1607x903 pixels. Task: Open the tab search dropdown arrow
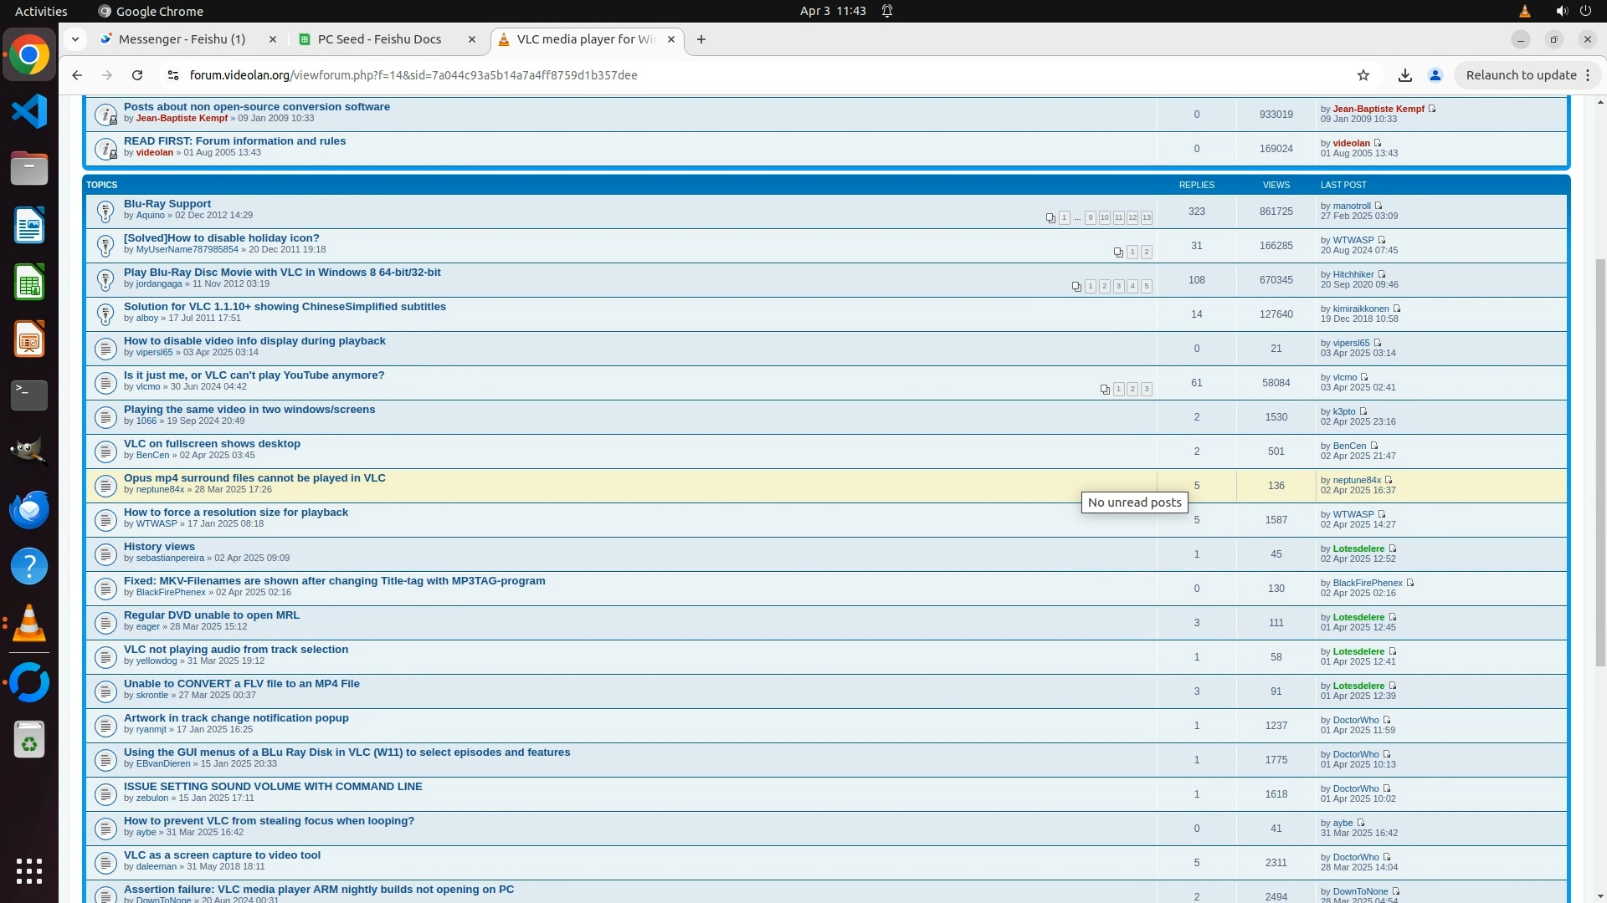(x=75, y=39)
